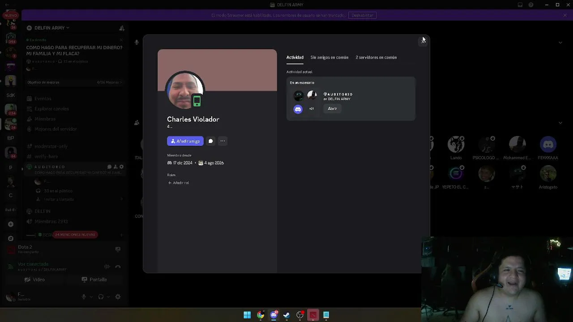Viewport: 573px width, 322px height.
Task: Click Charles Violador's profile avatar
Action: point(185,90)
